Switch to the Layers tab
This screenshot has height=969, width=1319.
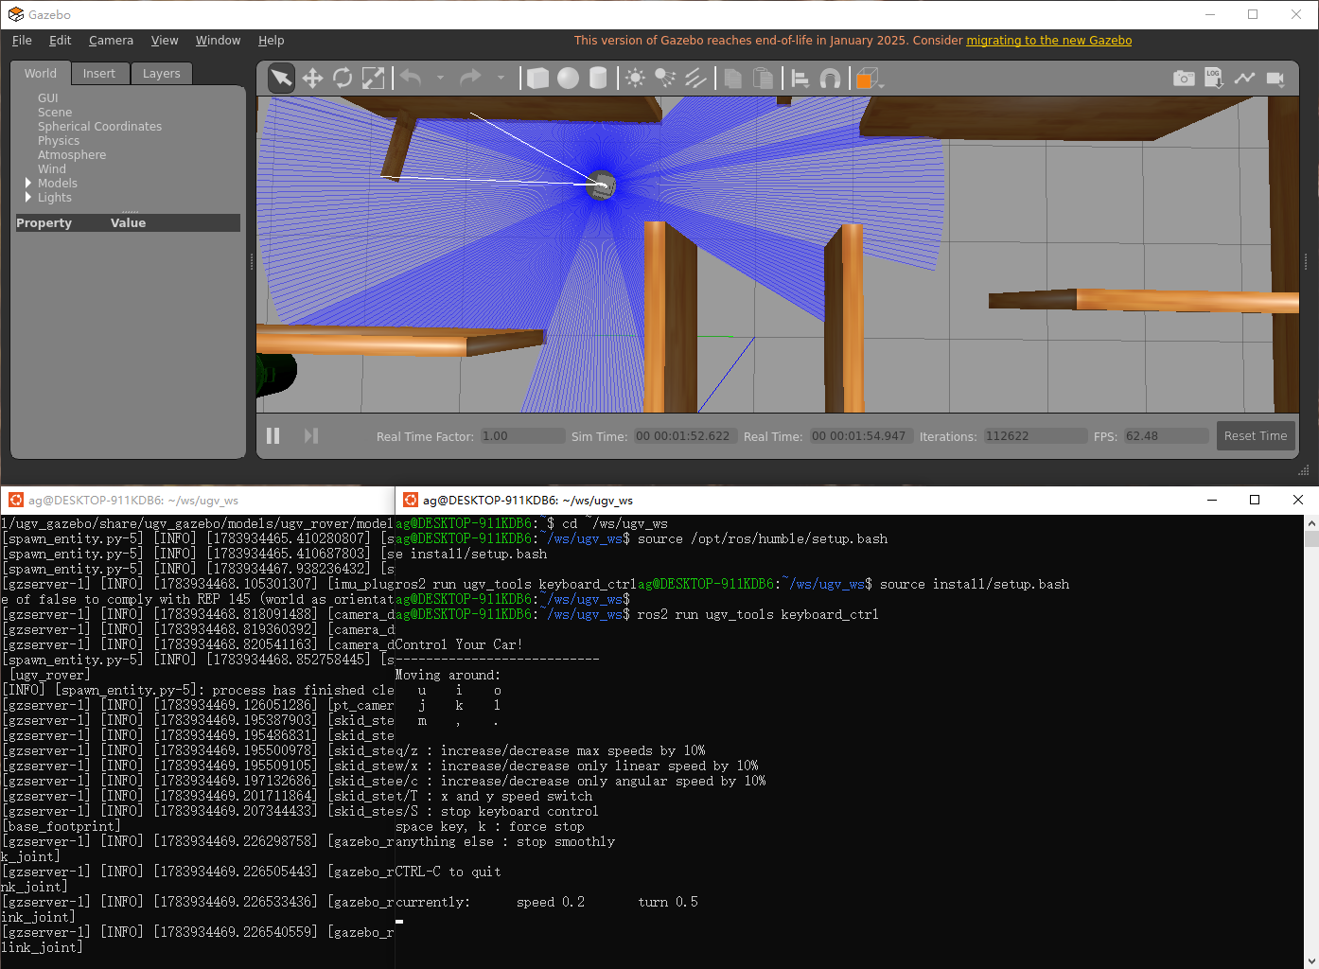[162, 73]
